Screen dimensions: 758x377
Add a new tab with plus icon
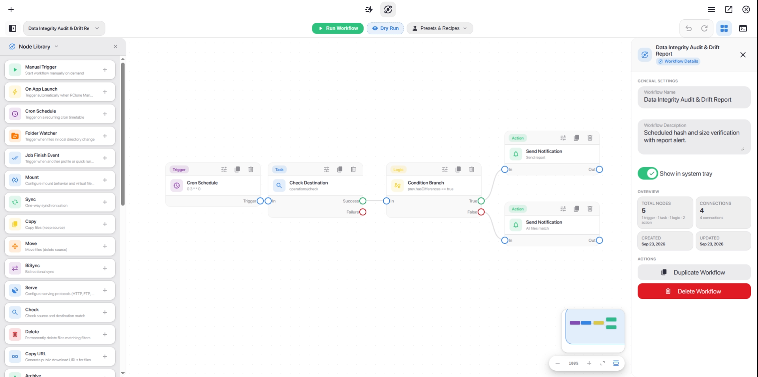(11, 9)
